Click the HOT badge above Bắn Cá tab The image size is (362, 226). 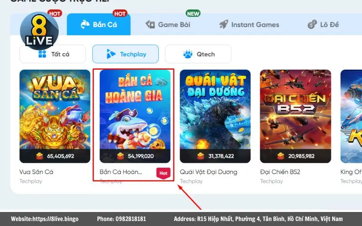(x=120, y=14)
